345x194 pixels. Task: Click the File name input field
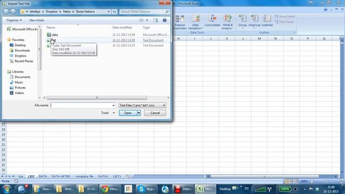(81, 106)
